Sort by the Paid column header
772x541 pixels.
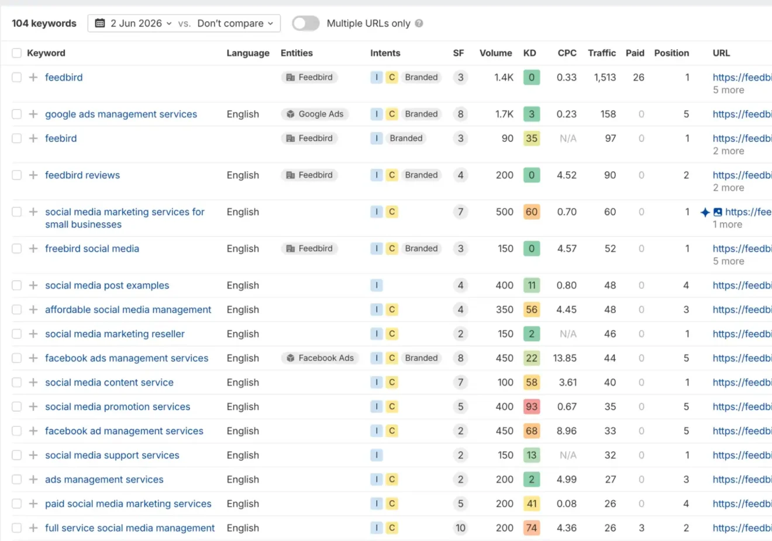pos(635,53)
